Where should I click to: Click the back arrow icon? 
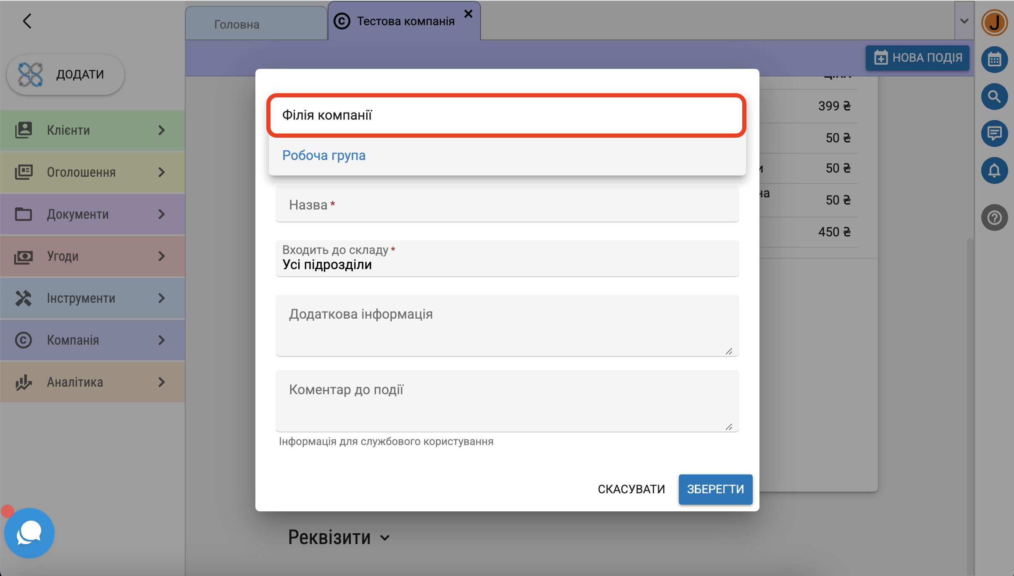pyautogui.click(x=27, y=21)
